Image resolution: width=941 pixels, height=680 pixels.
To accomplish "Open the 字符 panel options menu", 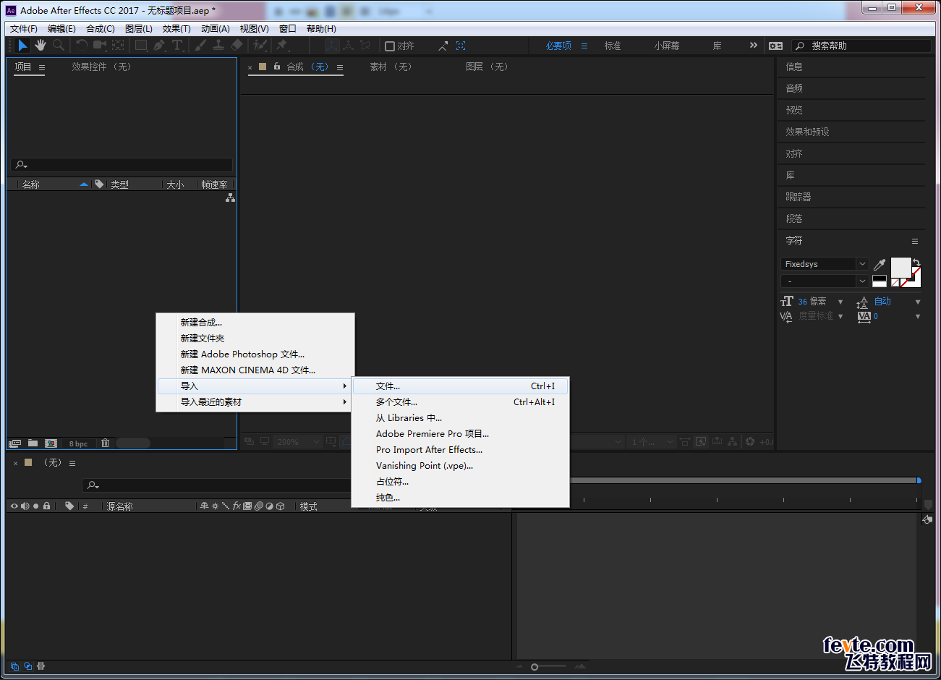I will pos(915,241).
